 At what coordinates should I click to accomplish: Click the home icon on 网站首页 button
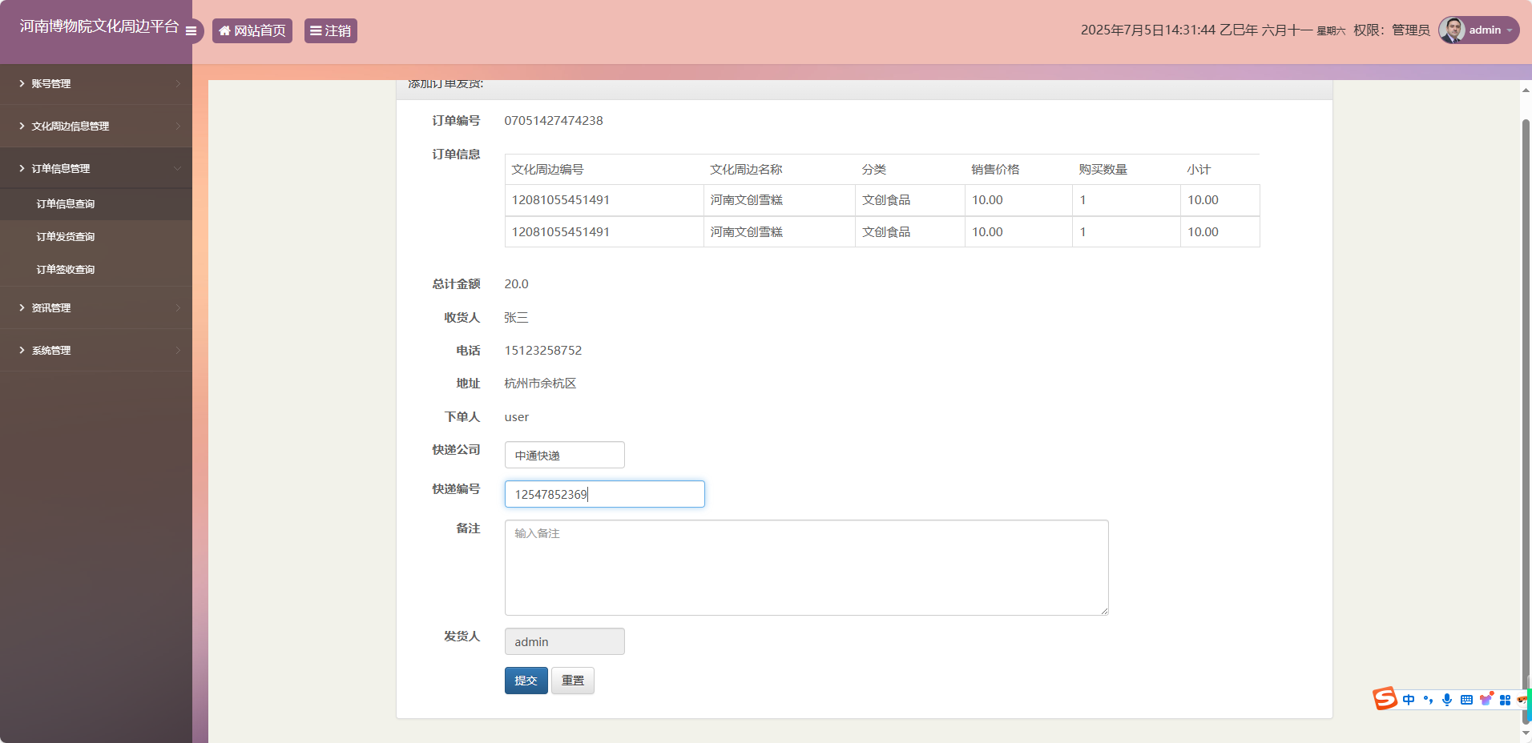click(x=225, y=30)
